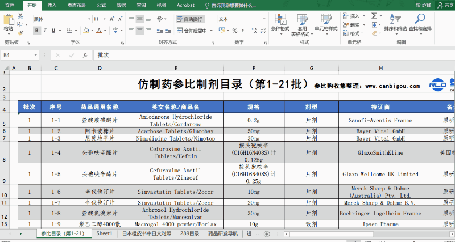Switch to the Insert (插入) ribbon tab
This screenshot has height=242, width=455.
click(52, 5)
